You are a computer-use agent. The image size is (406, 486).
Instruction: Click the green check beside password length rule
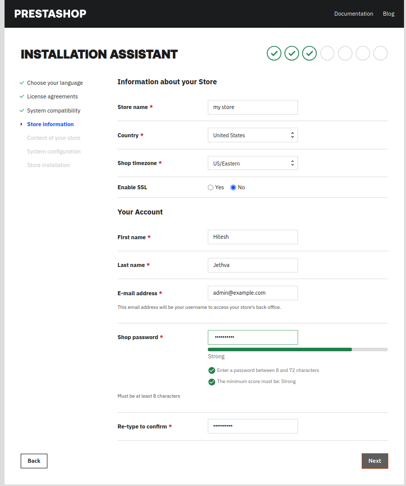(212, 370)
